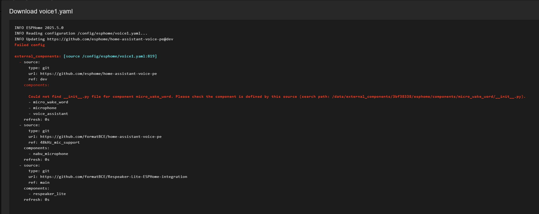Click the '- respeaker_lite' list entry
Screen dimensions: 539x214
(47, 194)
